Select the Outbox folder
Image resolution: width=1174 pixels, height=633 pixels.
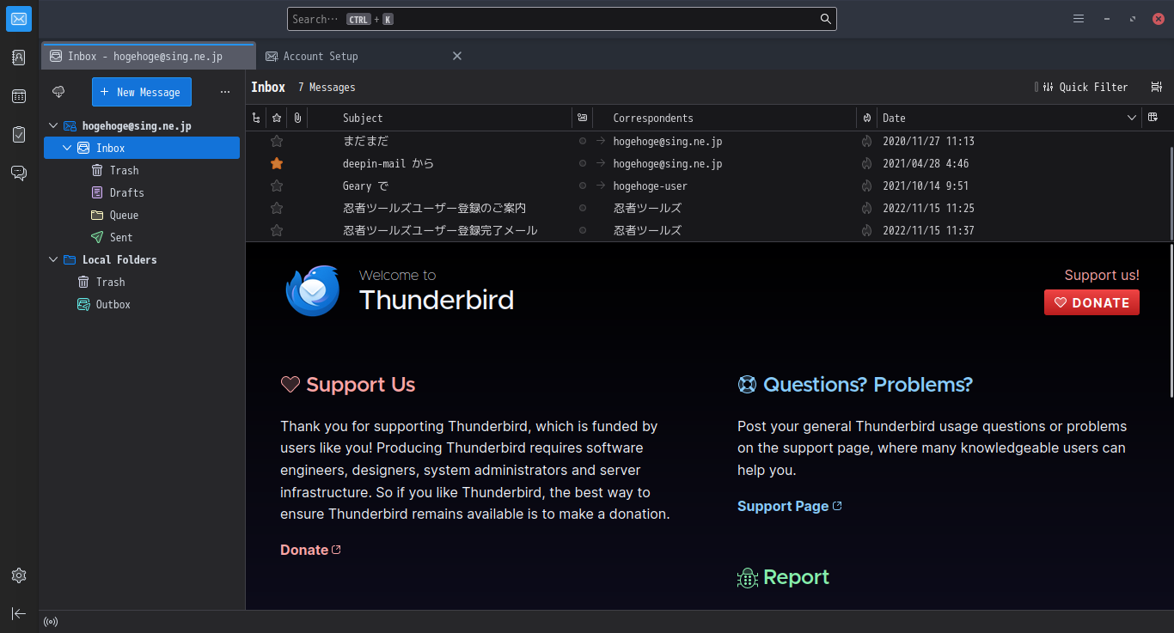point(142,304)
